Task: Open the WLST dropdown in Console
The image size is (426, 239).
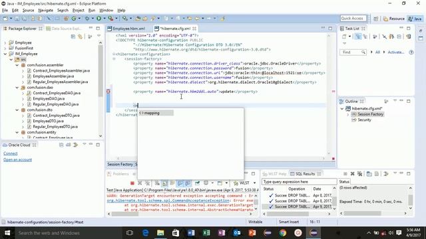Action: (x=254, y=183)
